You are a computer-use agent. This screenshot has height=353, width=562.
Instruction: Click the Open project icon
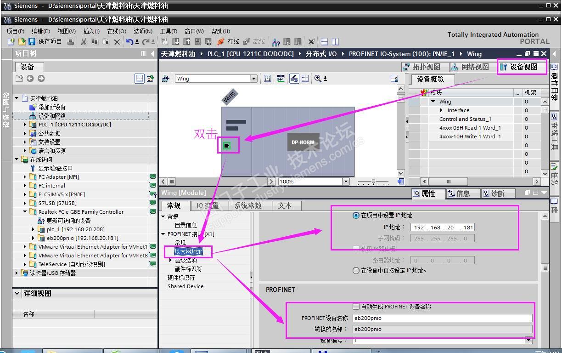(22, 42)
